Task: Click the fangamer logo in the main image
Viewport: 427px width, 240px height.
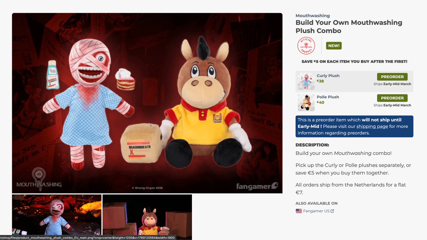Action: [257, 186]
